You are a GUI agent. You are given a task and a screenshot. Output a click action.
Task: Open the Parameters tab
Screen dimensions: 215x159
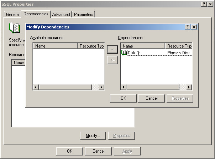coord(84,15)
